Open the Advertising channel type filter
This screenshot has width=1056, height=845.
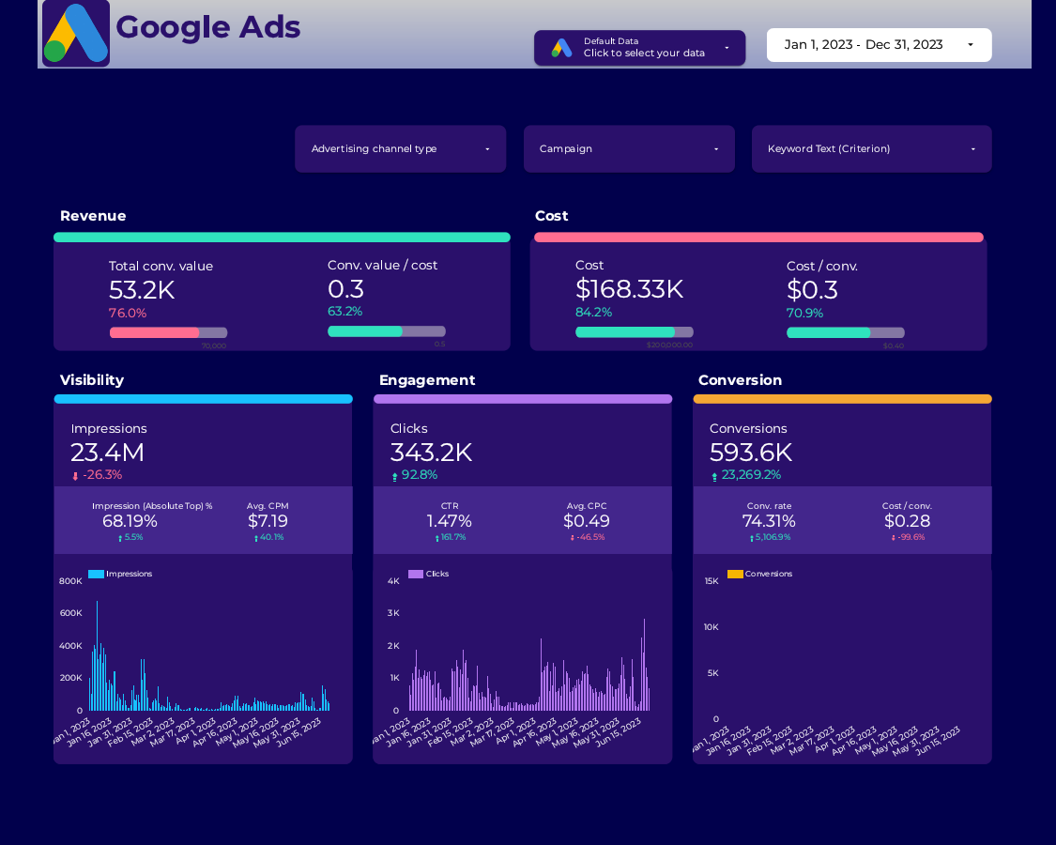tap(400, 148)
